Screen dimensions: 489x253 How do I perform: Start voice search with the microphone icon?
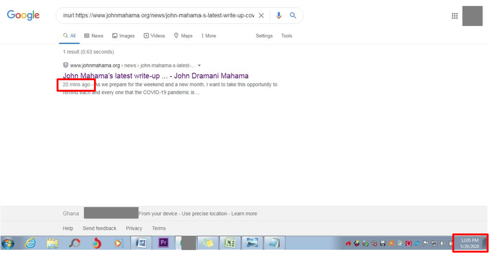point(279,15)
